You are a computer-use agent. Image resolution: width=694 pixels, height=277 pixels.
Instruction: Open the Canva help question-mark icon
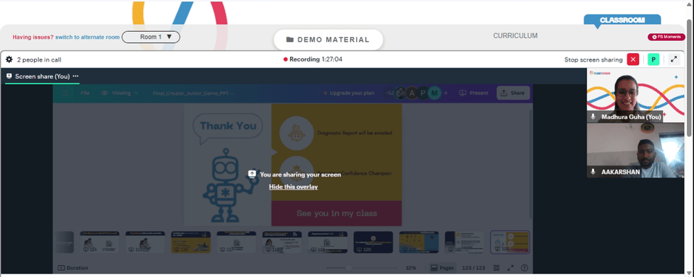click(525, 268)
